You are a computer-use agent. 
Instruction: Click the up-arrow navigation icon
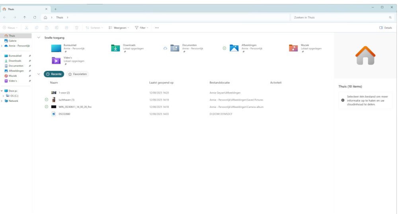point(25,18)
